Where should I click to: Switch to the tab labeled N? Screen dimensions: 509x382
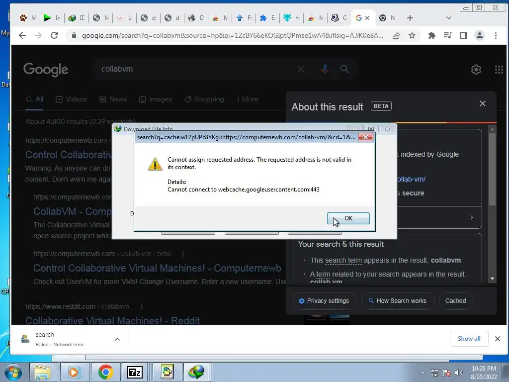(387, 18)
